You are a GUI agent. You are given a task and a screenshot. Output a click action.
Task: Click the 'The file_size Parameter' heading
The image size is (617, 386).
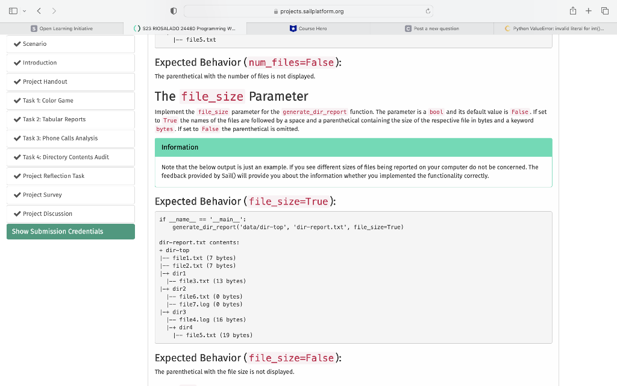231,96
